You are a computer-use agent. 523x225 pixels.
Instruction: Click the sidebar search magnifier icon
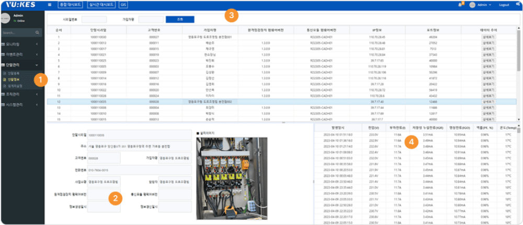[38, 32]
